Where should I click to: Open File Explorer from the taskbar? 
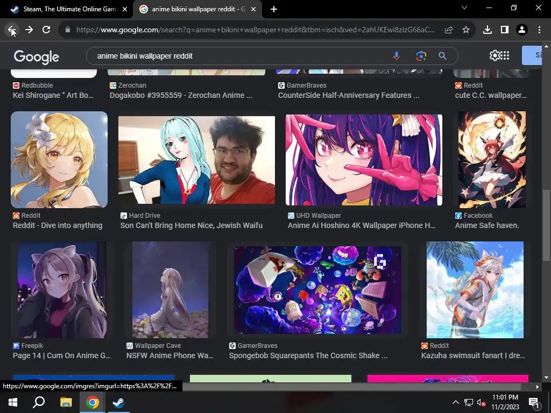[66, 402]
